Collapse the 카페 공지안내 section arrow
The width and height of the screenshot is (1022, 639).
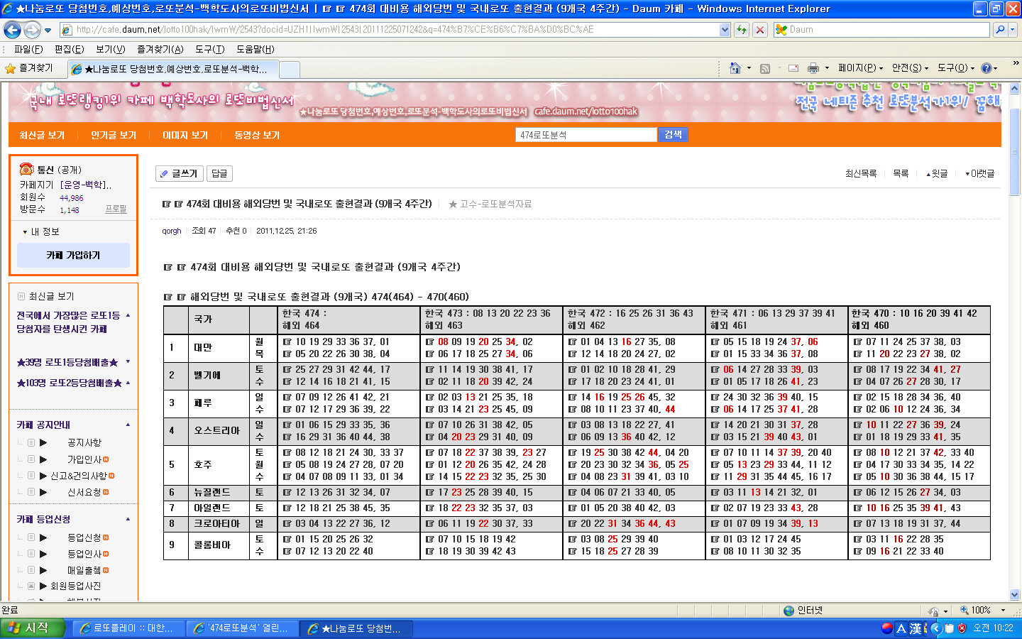point(128,425)
